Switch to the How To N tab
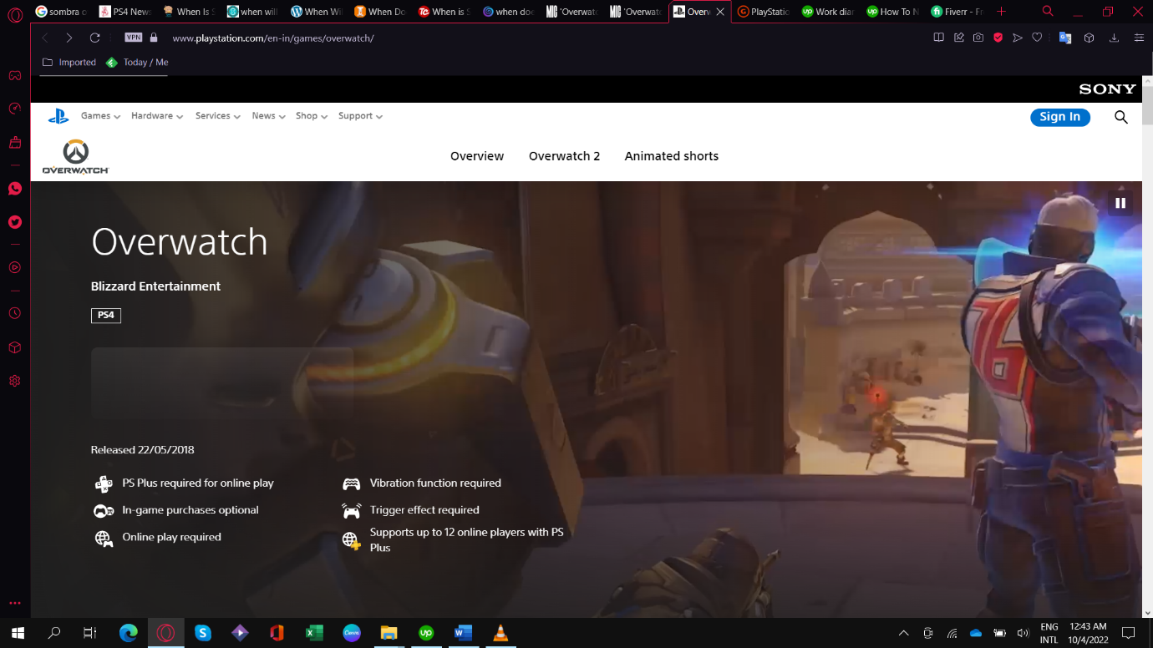This screenshot has width=1153, height=648. tap(892, 12)
